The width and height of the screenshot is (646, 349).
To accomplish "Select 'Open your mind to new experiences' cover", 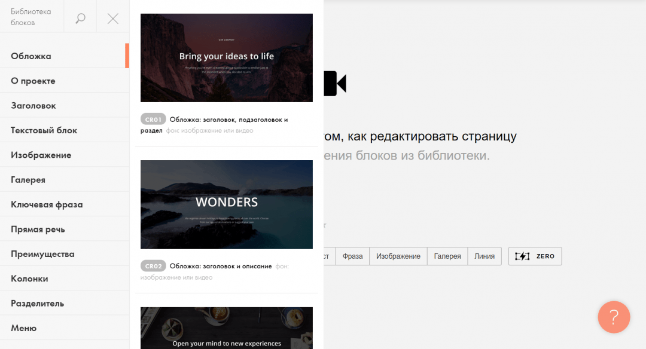I will click(226, 328).
